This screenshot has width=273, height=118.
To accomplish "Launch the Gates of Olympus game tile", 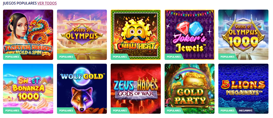I will coord(82,35).
